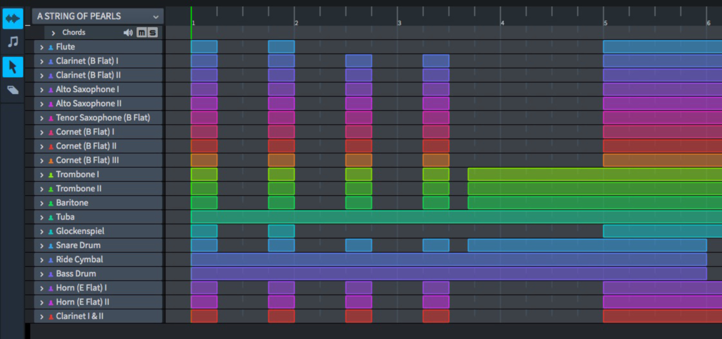Select the long Bass Drum region
Viewport: 722px width, 339px height.
point(449,274)
